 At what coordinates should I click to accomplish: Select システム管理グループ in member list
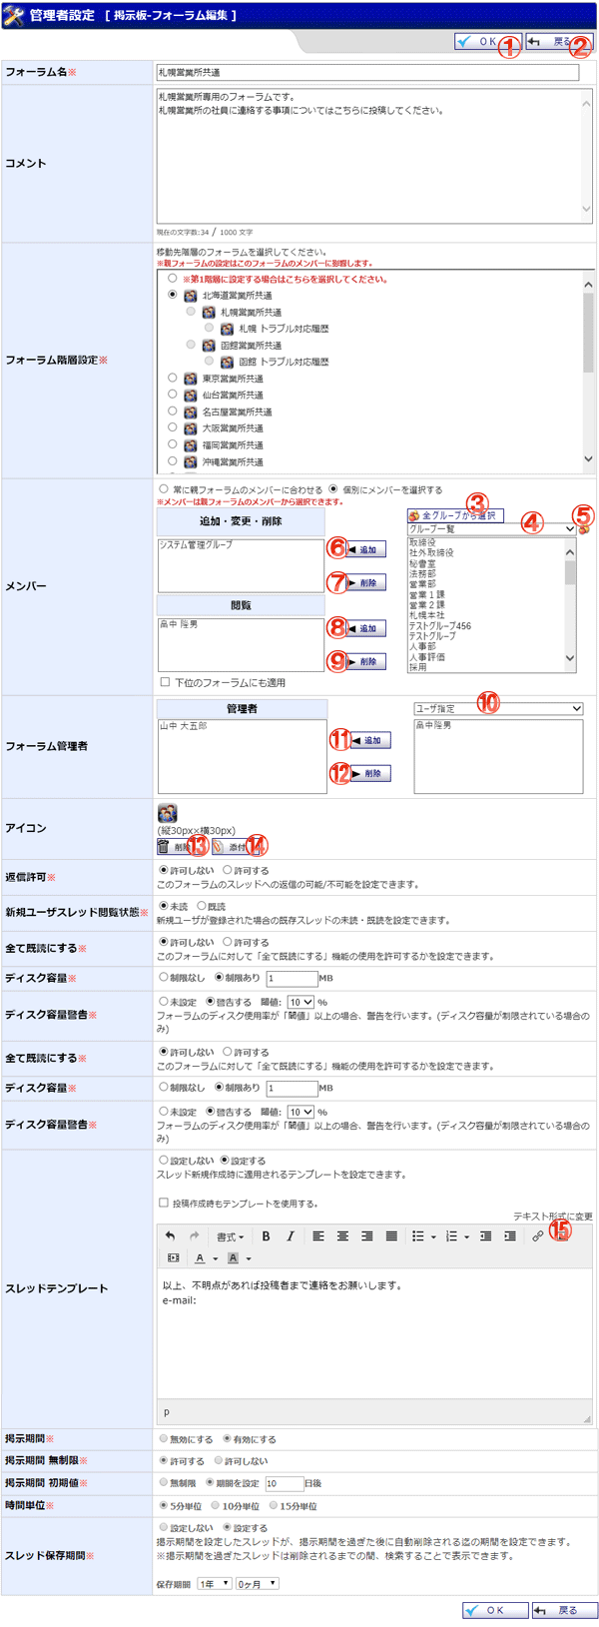tap(196, 545)
